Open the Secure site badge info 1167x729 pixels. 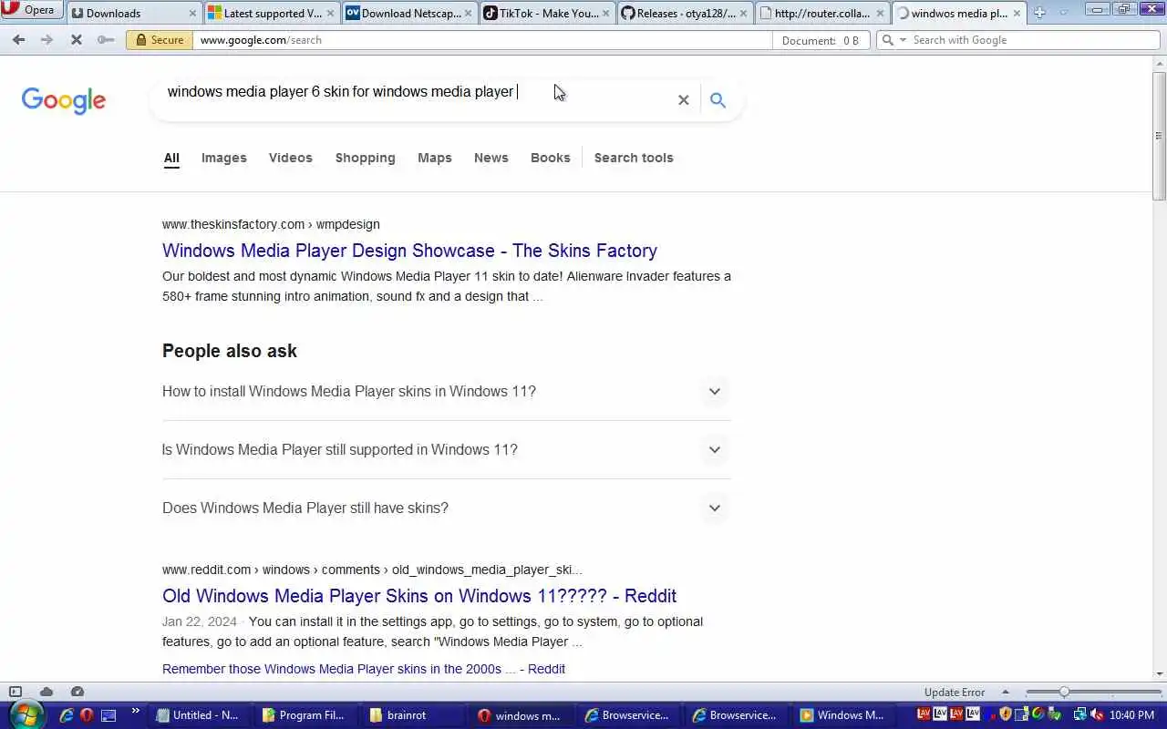[x=160, y=40]
